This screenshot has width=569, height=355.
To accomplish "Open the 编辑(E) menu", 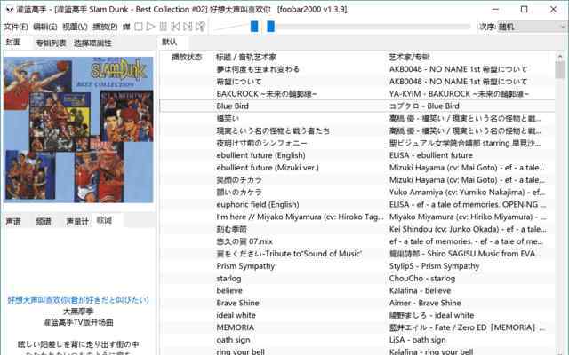I will 45,27.
